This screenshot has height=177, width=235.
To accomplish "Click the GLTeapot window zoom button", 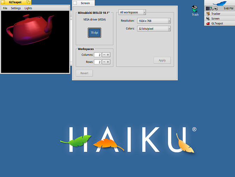I will pyautogui.click(x=28, y=2).
